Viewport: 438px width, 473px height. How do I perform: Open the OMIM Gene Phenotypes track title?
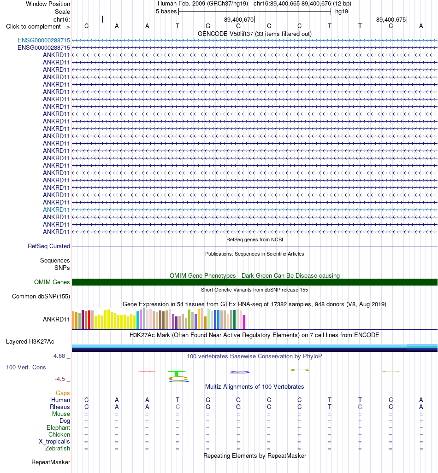point(255,275)
